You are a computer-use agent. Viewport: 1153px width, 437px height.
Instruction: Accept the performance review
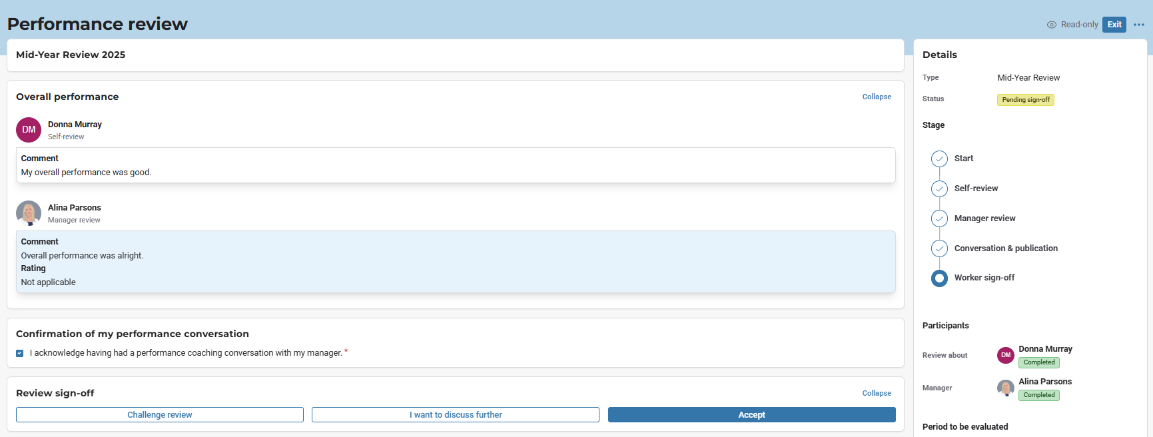751,415
